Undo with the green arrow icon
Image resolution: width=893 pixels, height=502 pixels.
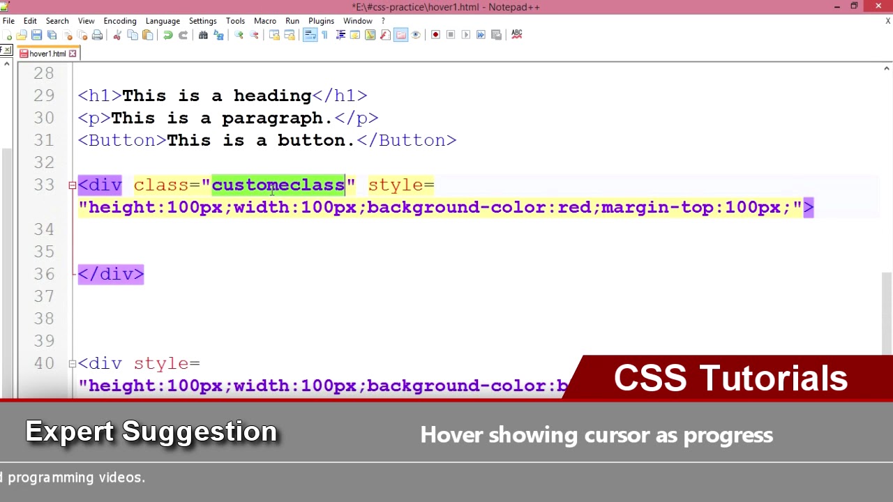[x=168, y=34]
